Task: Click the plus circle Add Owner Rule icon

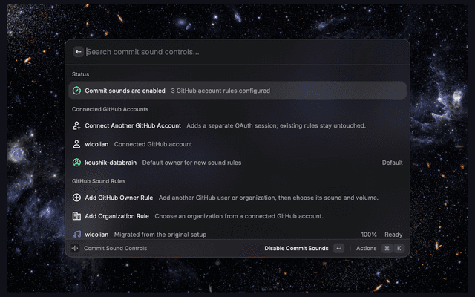Action: click(x=76, y=198)
